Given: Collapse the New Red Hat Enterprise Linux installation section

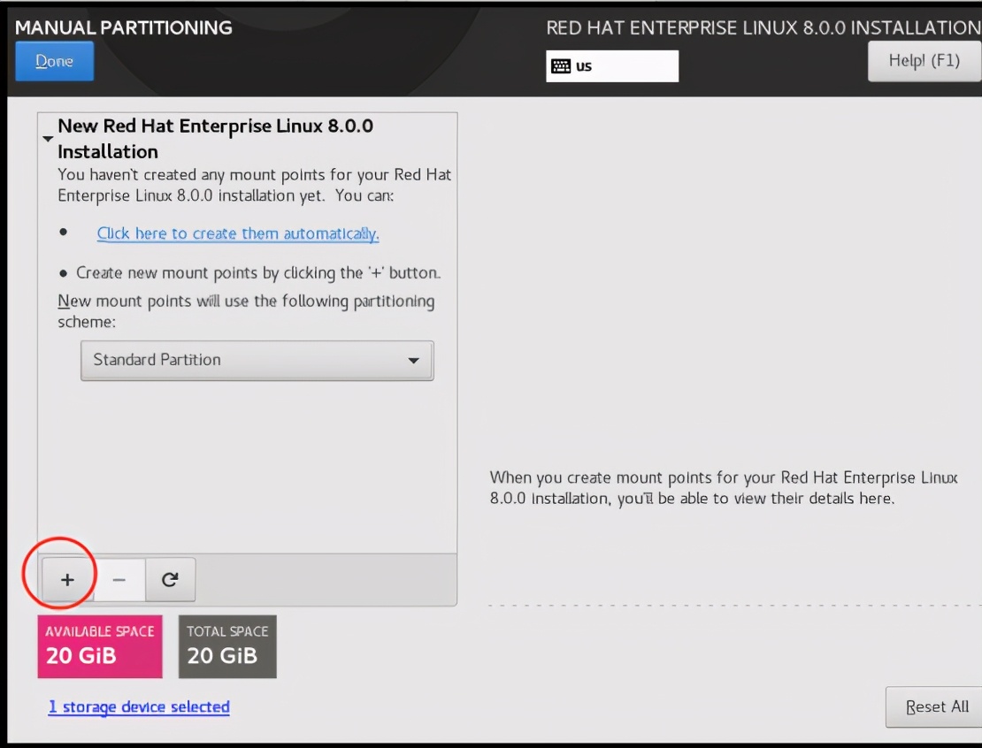Looking at the screenshot, I should (x=48, y=138).
